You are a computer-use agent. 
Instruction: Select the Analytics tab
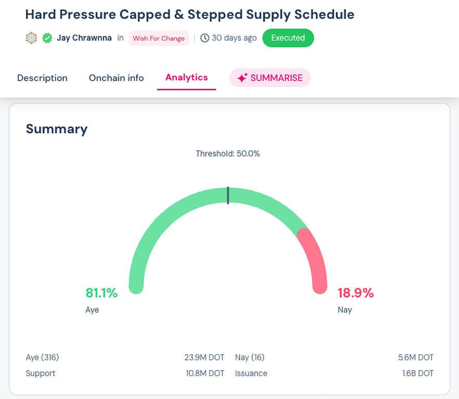click(187, 77)
